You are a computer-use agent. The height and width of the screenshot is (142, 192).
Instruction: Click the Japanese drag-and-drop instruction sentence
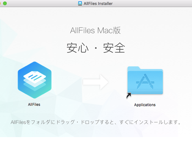coord(96,122)
